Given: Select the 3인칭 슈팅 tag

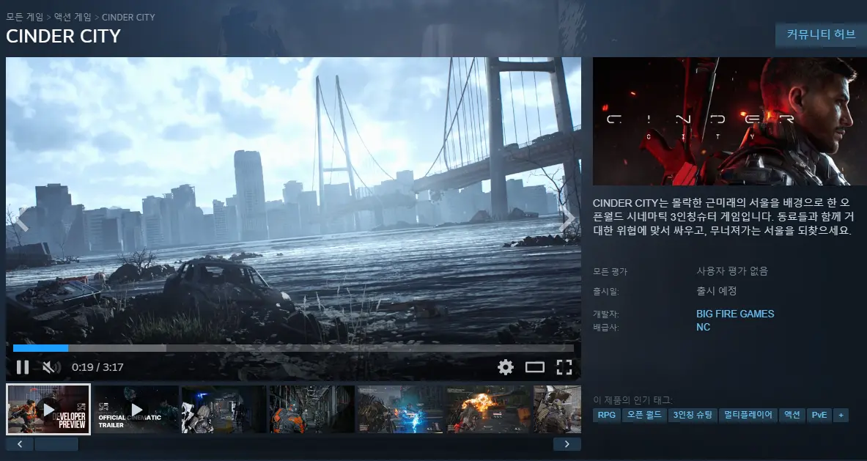Looking at the screenshot, I should pyautogui.click(x=693, y=415).
